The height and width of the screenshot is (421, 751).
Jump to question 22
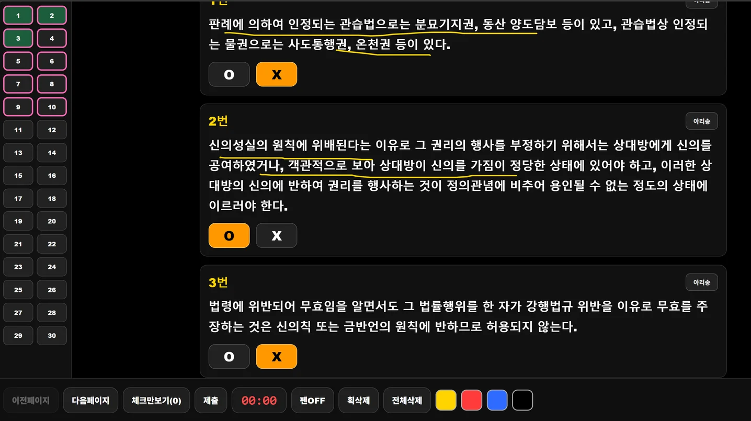click(52, 244)
